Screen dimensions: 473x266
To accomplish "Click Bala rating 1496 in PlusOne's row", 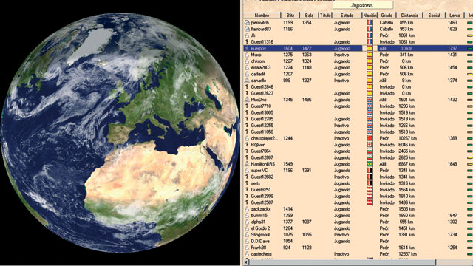I will pos(307,100).
